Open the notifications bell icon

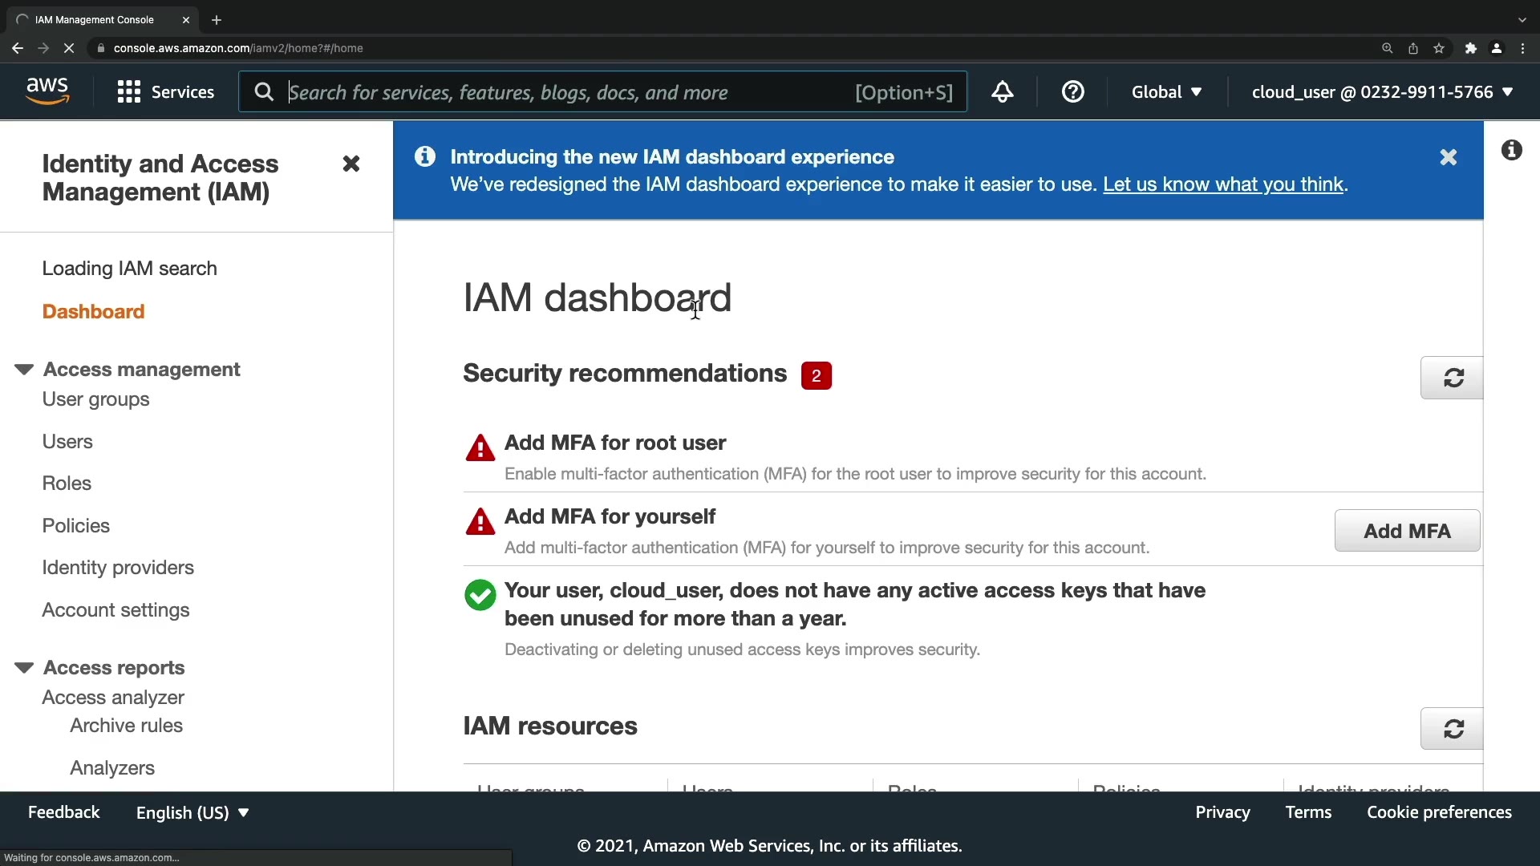pyautogui.click(x=1002, y=92)
